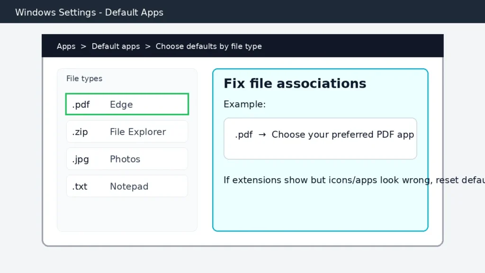Click the Fix file associations panel heading
Viewport: 485px width, 273px height.
click(x=295, y=83)
